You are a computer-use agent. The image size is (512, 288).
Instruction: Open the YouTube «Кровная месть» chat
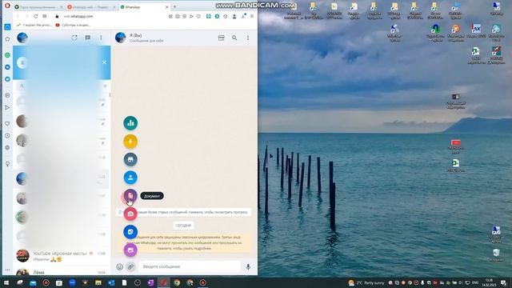(x=62, y=256)
